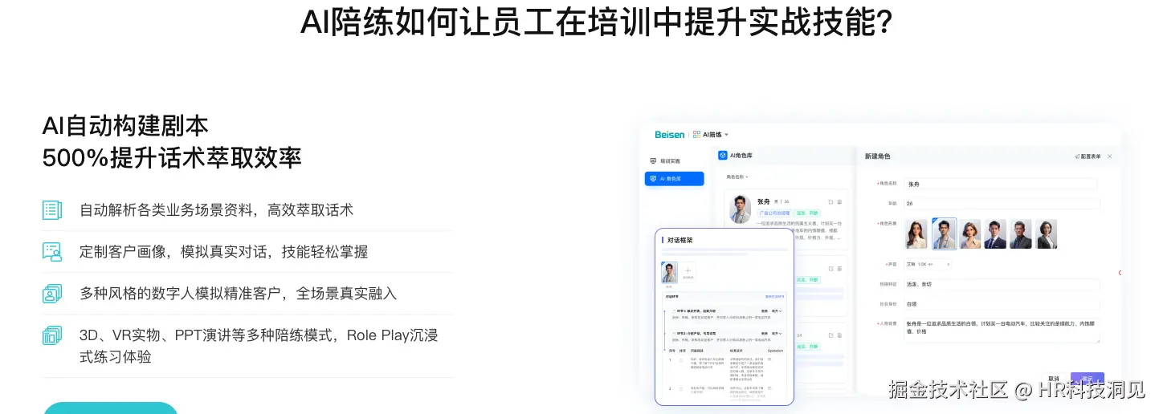
Task: Open the AI陪练 app switcher dropdown
Action: [711, 135]
